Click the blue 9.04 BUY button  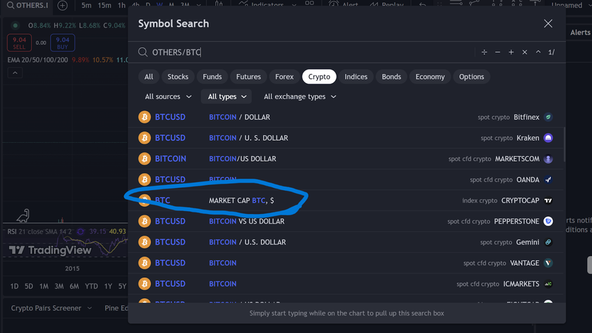(62, 42)
